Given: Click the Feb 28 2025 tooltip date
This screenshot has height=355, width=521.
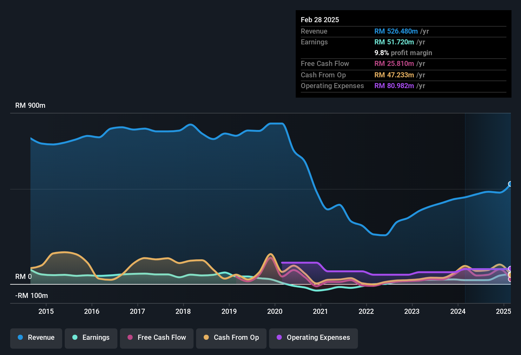Looking at the screenshot, I should [320, 20].
